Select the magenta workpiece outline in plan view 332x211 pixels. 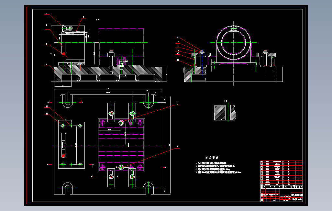[121, 145]
